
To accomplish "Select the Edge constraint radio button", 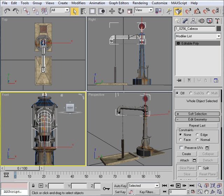I will (x=197, y=135).
